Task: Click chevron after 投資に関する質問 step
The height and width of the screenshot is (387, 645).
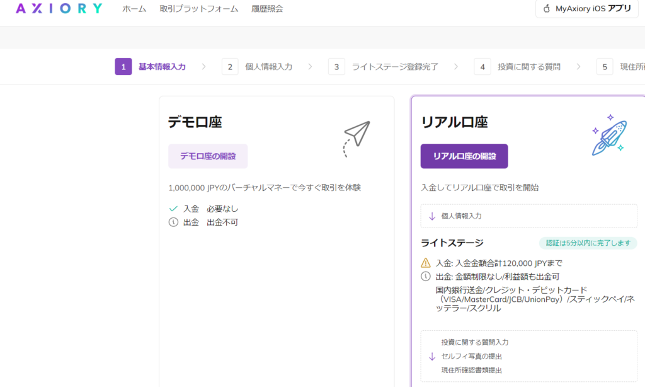Action: pos(578,67)
